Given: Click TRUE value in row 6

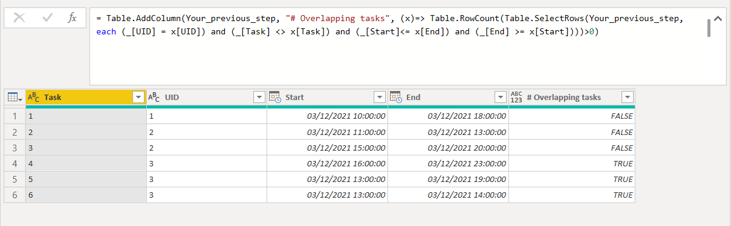Looking at the screenshot, I should coord(623,195).
